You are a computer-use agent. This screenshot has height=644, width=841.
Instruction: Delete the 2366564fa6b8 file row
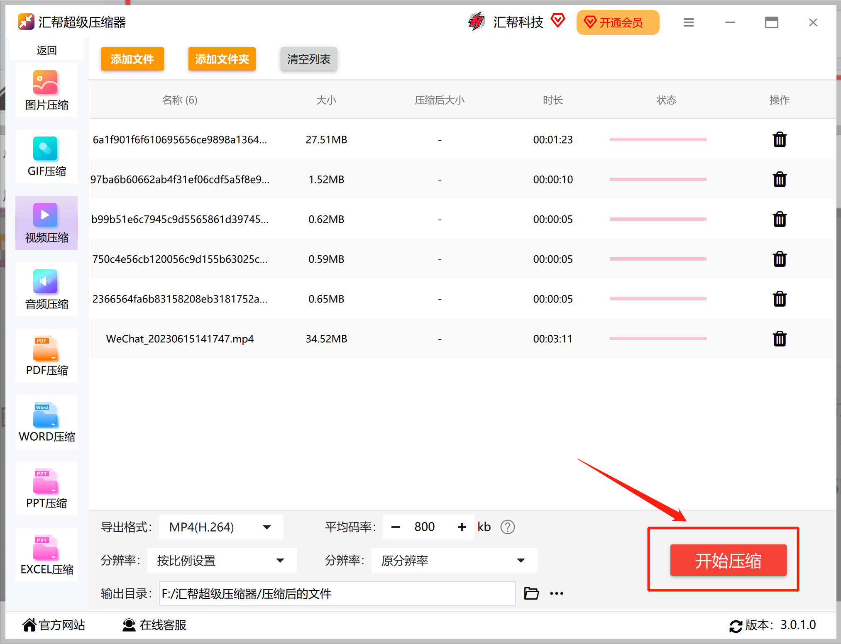pyautogui.click(x=780, y=299)
